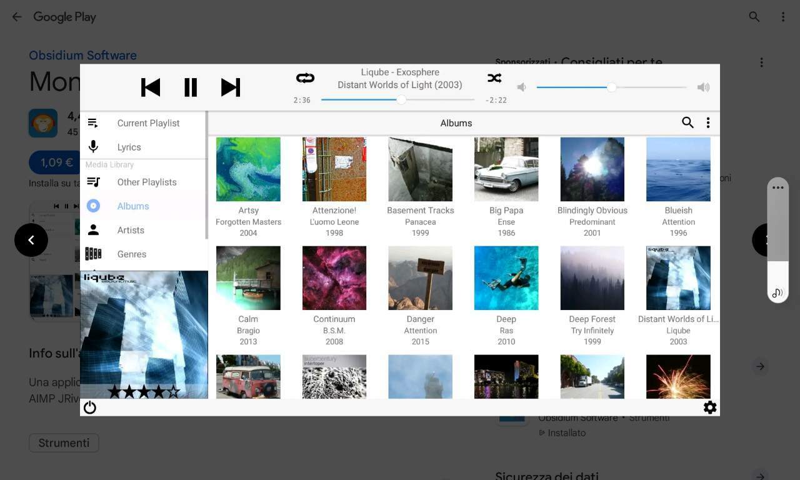
Task: Open the Attenzione! album cover
Action: [x=334, y=169]
